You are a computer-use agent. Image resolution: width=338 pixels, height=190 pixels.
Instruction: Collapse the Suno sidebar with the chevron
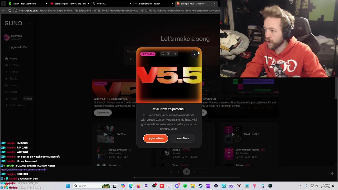(x=30, y=23)
